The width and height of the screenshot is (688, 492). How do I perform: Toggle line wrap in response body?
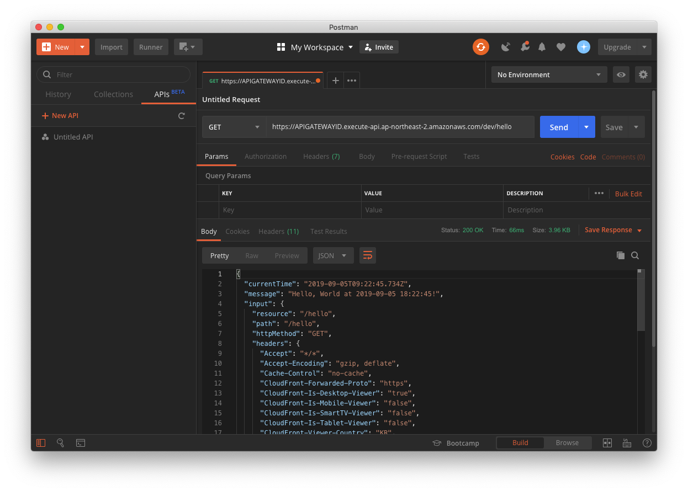pyautogui.click(x=368, y=255)
